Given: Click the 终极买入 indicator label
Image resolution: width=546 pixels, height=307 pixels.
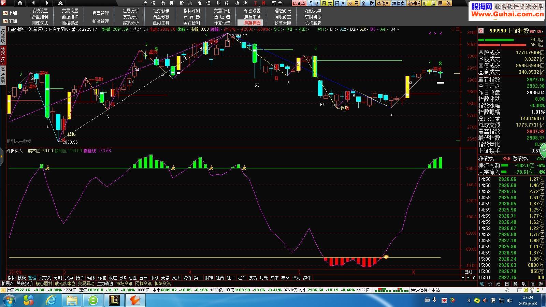Looking at the screenshot, I should (14, 150).
